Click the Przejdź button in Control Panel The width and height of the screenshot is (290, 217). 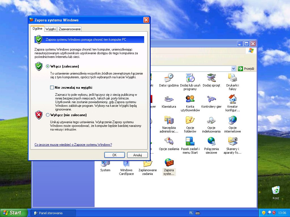[246, 69]
